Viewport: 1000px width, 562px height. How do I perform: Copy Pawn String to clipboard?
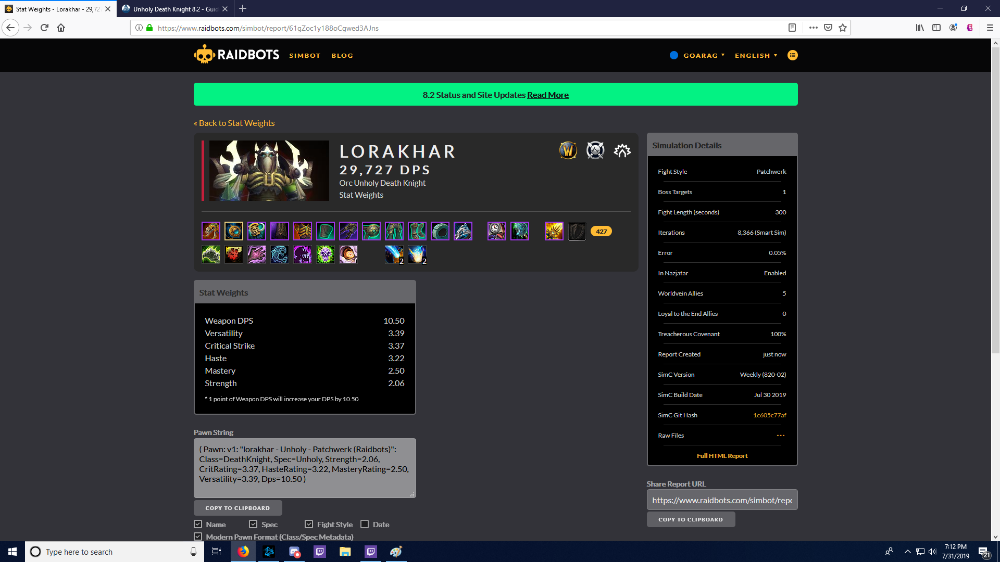pyautogui.click(x=238, y=508)
